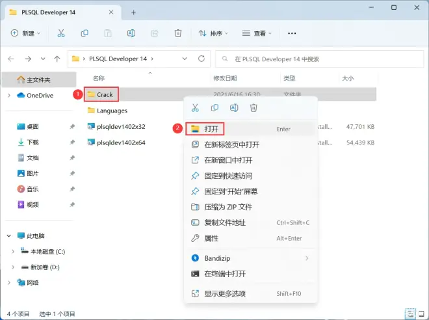Open the three-dot more options menu
The image size is (429, 320).
click(x=292, y=33)
